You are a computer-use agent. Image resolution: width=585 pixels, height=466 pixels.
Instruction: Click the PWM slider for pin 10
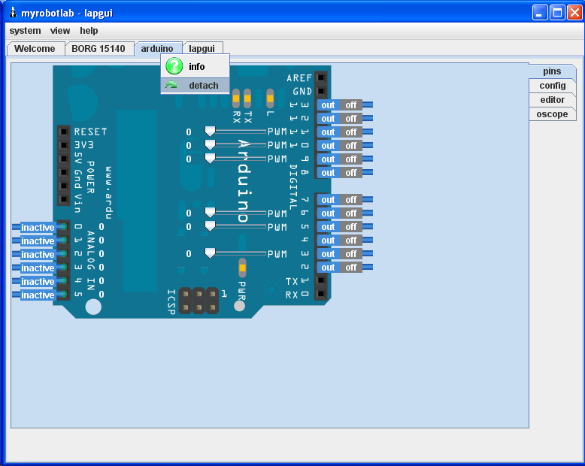235,145
